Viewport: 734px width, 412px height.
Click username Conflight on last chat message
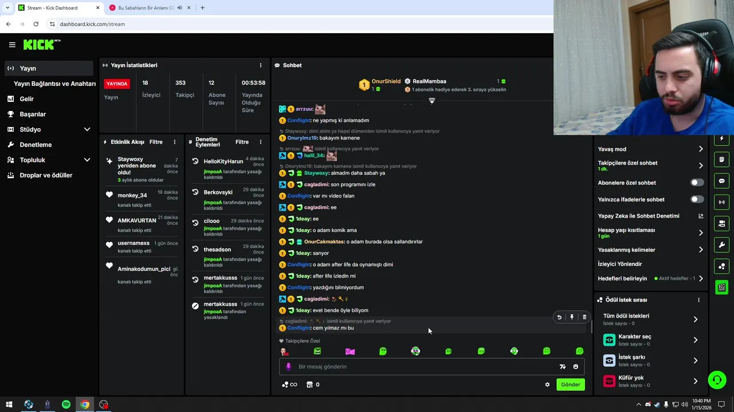[299, 328]
